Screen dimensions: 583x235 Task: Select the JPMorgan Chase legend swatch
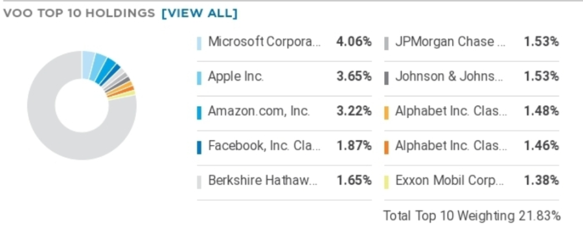[x=386, y=43]
